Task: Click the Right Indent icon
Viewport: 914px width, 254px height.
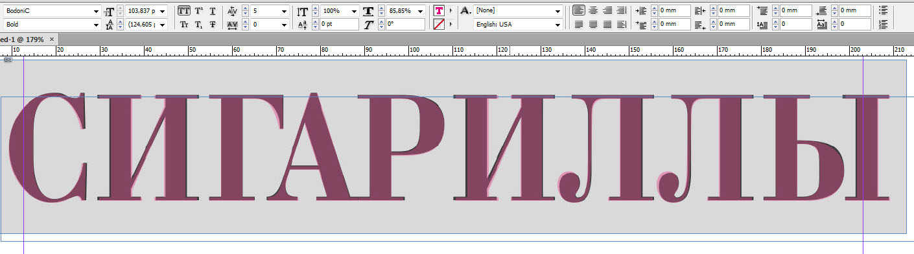Action: [x=699, y=11]
